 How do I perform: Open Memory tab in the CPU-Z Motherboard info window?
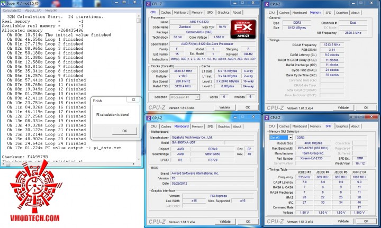[197, 126]
